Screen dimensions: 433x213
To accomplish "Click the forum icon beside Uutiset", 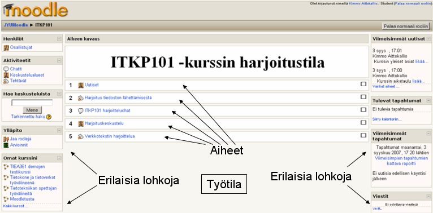I will 81,85.
